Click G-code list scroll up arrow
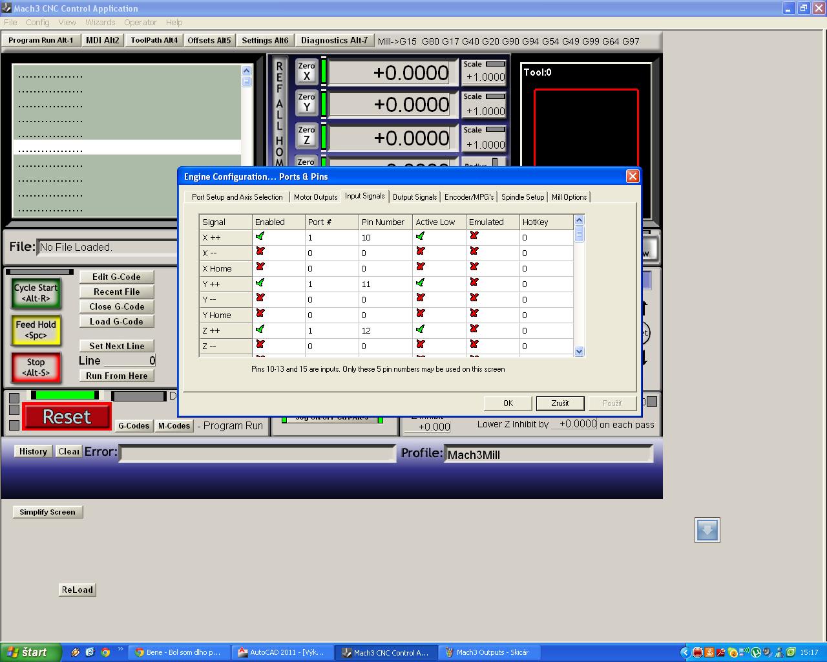 [246, 70]
